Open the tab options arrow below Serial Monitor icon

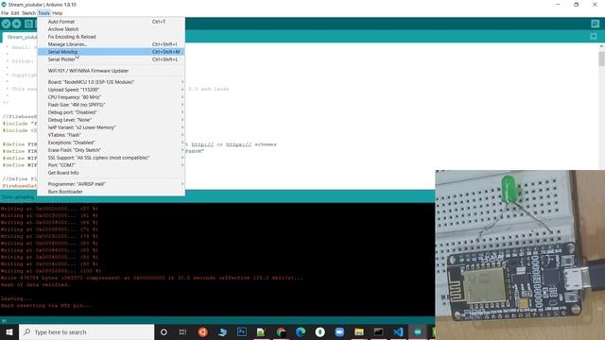(594, 36)
